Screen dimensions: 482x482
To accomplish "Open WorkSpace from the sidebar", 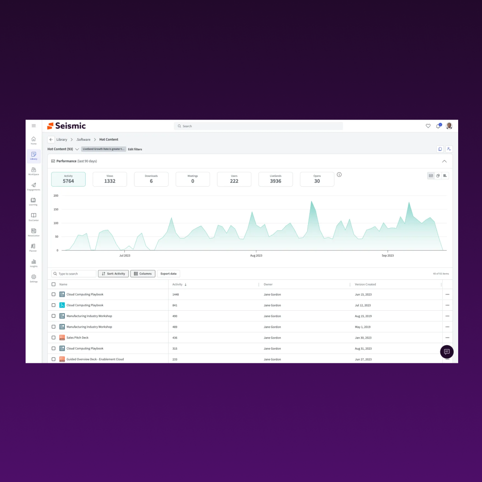I will (x=34, y=171).
